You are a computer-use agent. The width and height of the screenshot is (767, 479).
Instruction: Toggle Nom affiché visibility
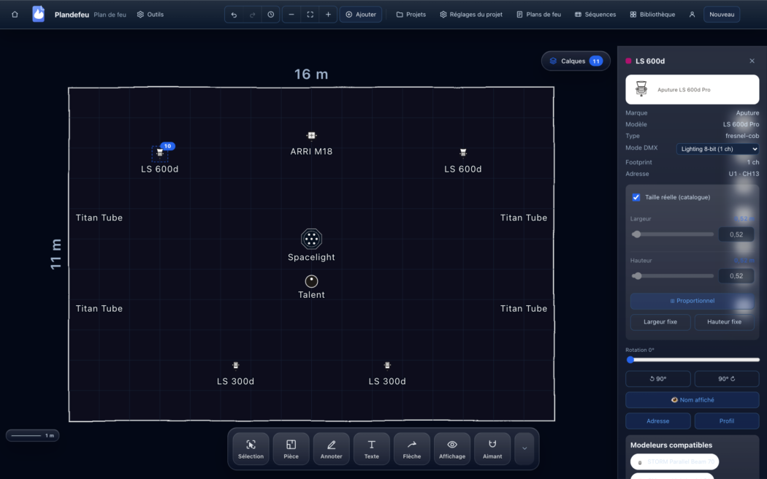pyautogui.click(x=692, y=400)
